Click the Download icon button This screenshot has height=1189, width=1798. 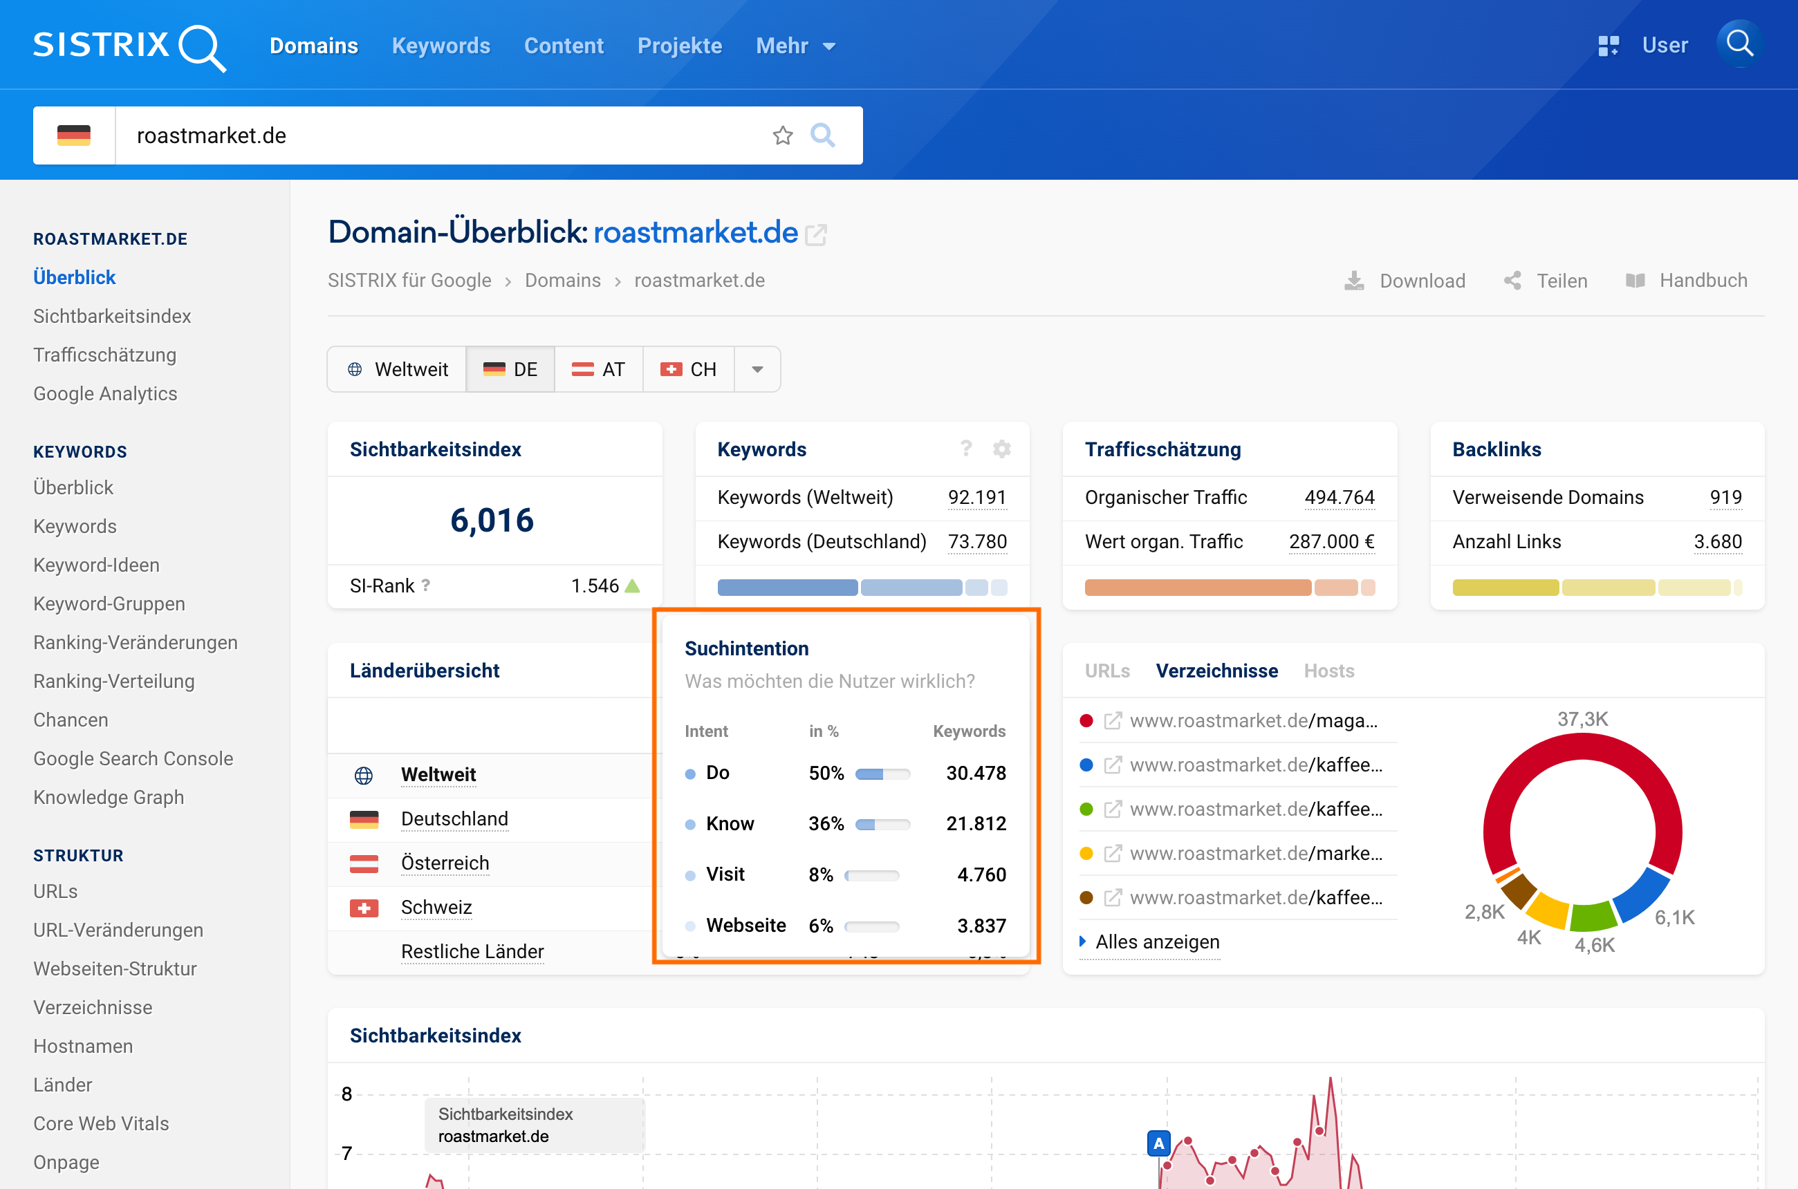[1354, 281]
